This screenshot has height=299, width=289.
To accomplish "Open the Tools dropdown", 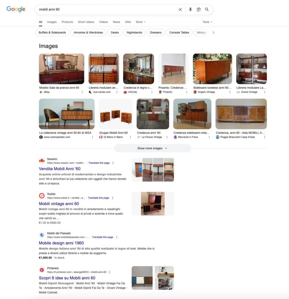I will pos(207,22).
